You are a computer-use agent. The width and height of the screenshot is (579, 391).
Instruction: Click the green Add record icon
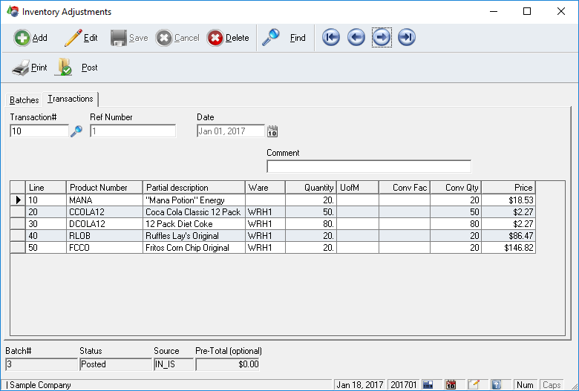[22, 38]
